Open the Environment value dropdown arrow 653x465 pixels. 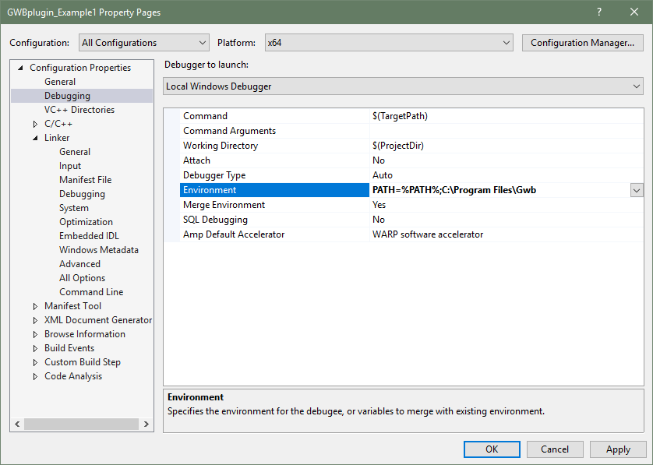pos(637,190)
